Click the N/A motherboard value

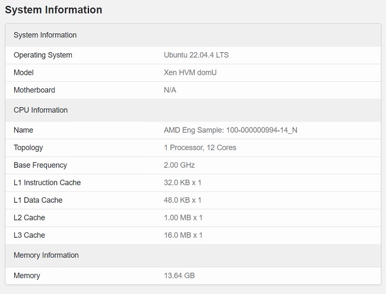click(170, 90)
